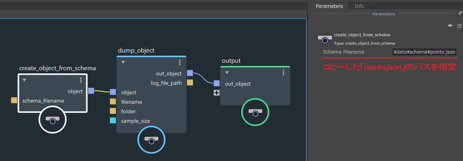Click the node icon in Parameters panel header
This screenshot has width=463, height=161.
325,39
